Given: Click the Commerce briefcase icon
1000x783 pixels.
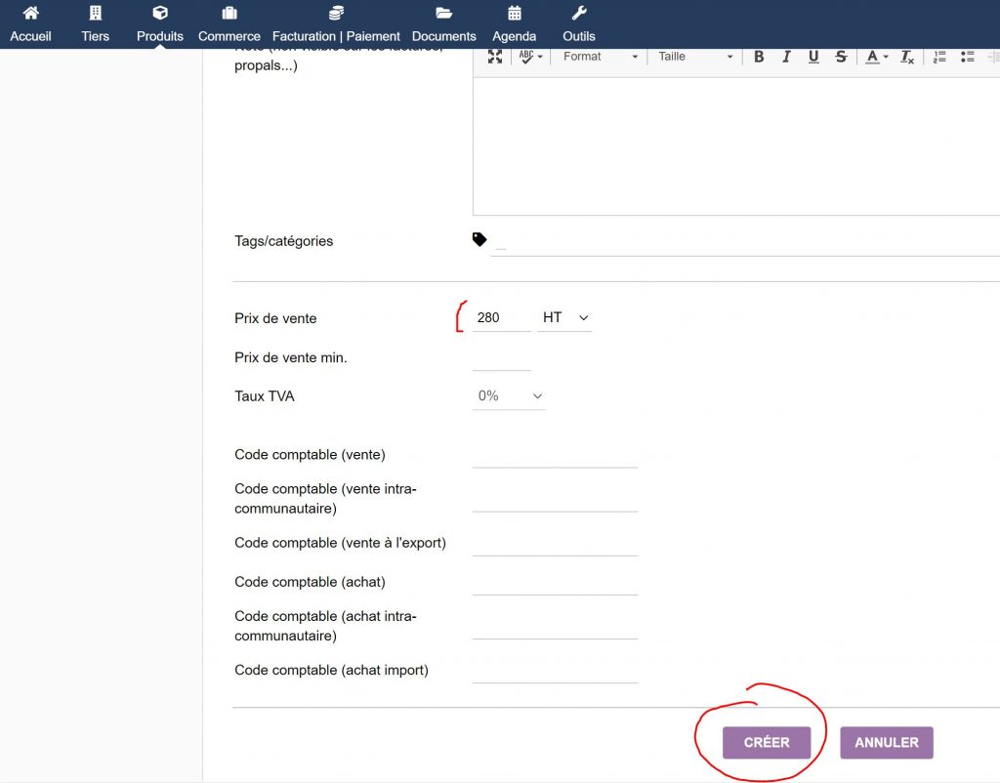Looking at the screenshot, I should [x=229, y=16].
